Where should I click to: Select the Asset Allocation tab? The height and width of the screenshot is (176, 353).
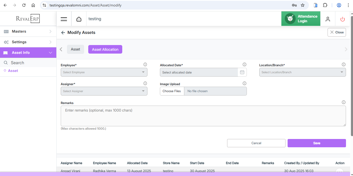[x=105, y=49]
